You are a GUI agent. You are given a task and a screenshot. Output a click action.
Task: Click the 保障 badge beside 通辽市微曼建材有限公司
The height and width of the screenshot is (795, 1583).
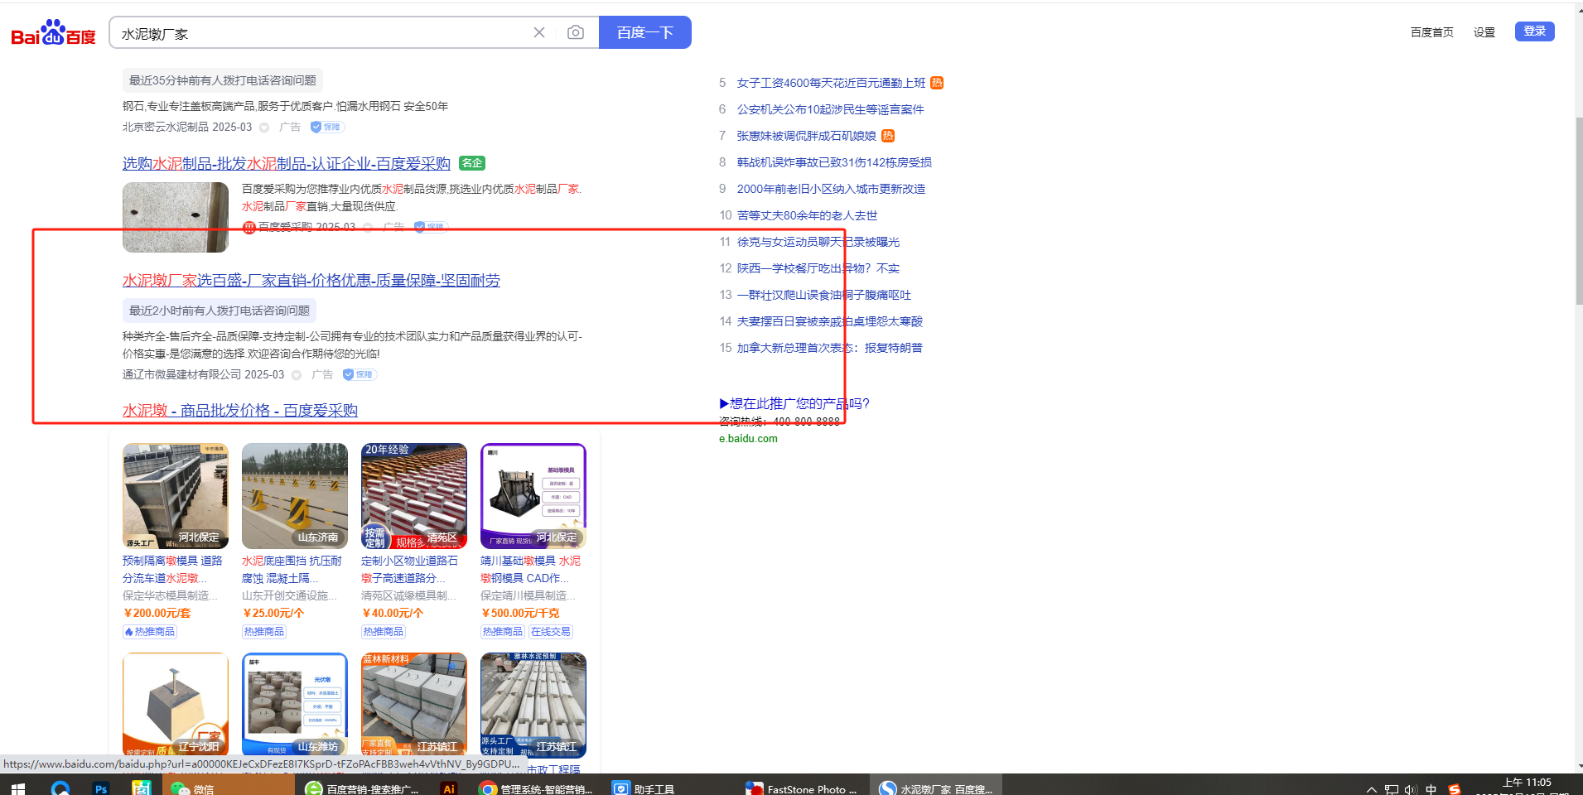click(x=360, y=374)
